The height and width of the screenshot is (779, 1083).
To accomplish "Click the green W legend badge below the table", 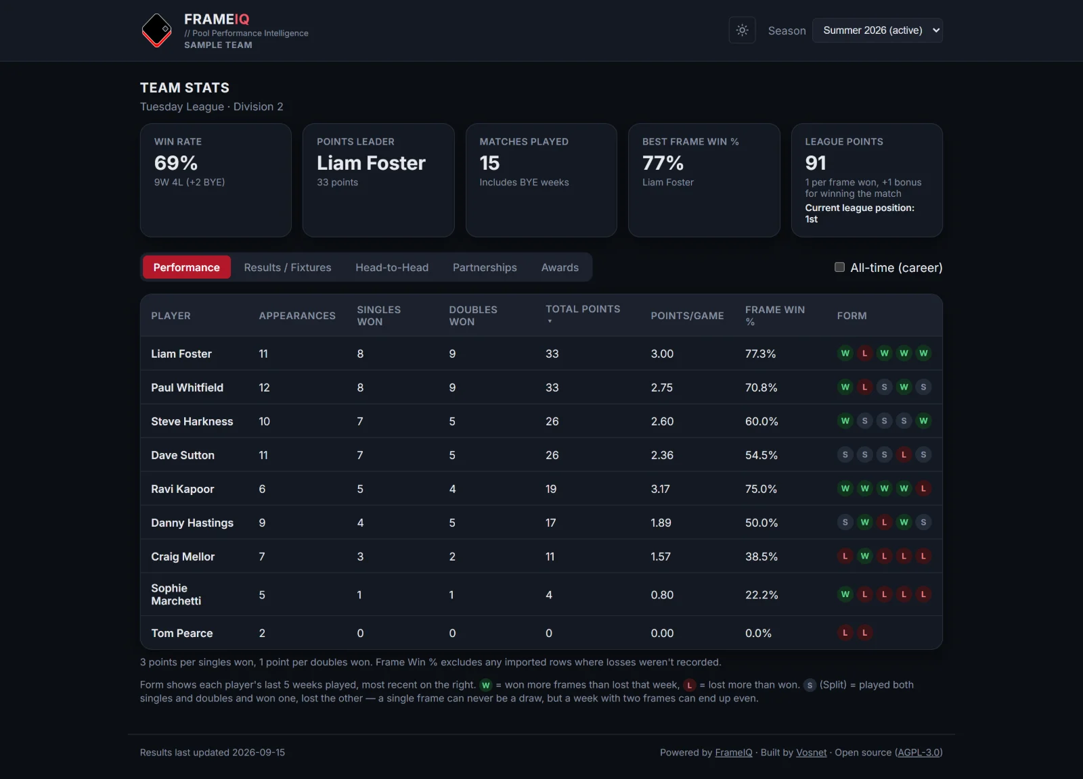I will click(486, 685).
